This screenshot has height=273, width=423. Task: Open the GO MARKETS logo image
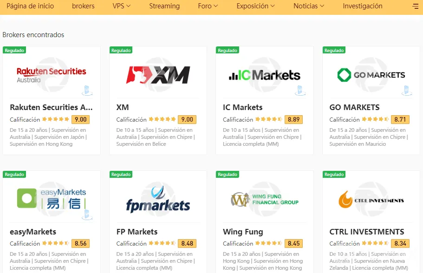[371, 75]
